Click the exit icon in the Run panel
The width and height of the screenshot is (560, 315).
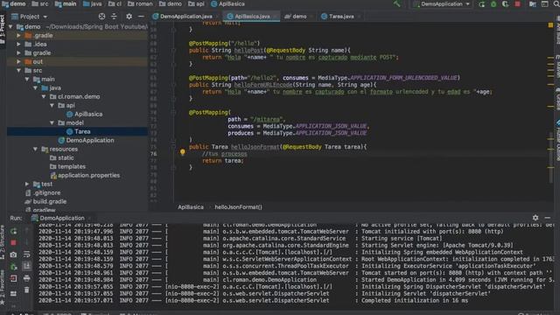tap(14, 278)
